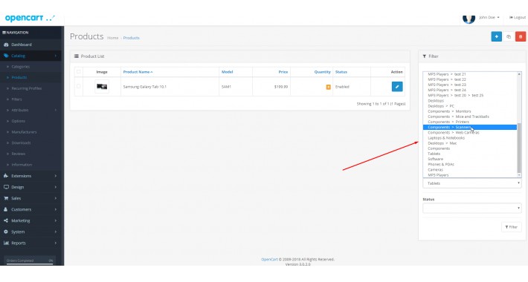Click the OpenCart logo
528x282 pixels.
click(30, 18)
